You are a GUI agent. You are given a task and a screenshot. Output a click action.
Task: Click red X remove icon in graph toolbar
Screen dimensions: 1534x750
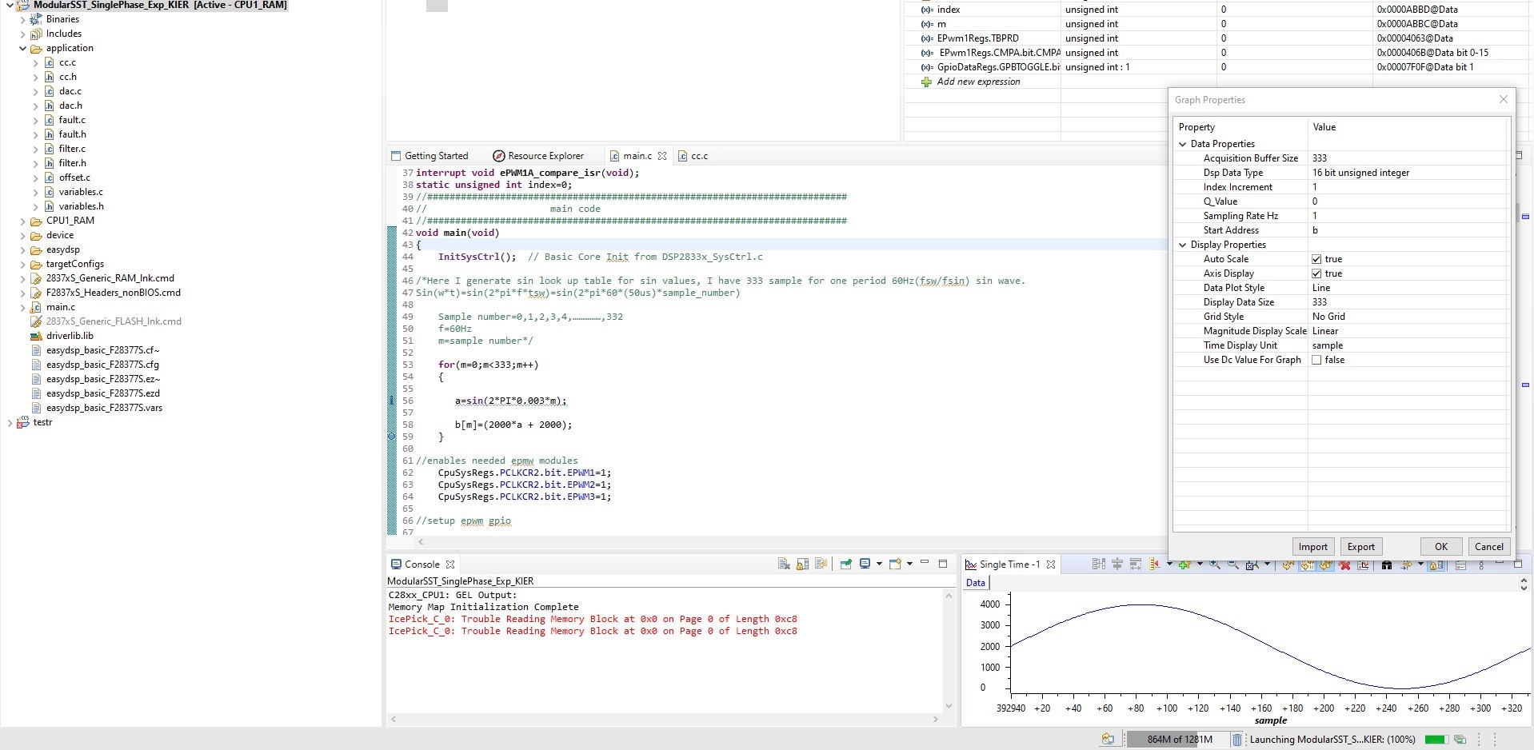[1345, 564]
